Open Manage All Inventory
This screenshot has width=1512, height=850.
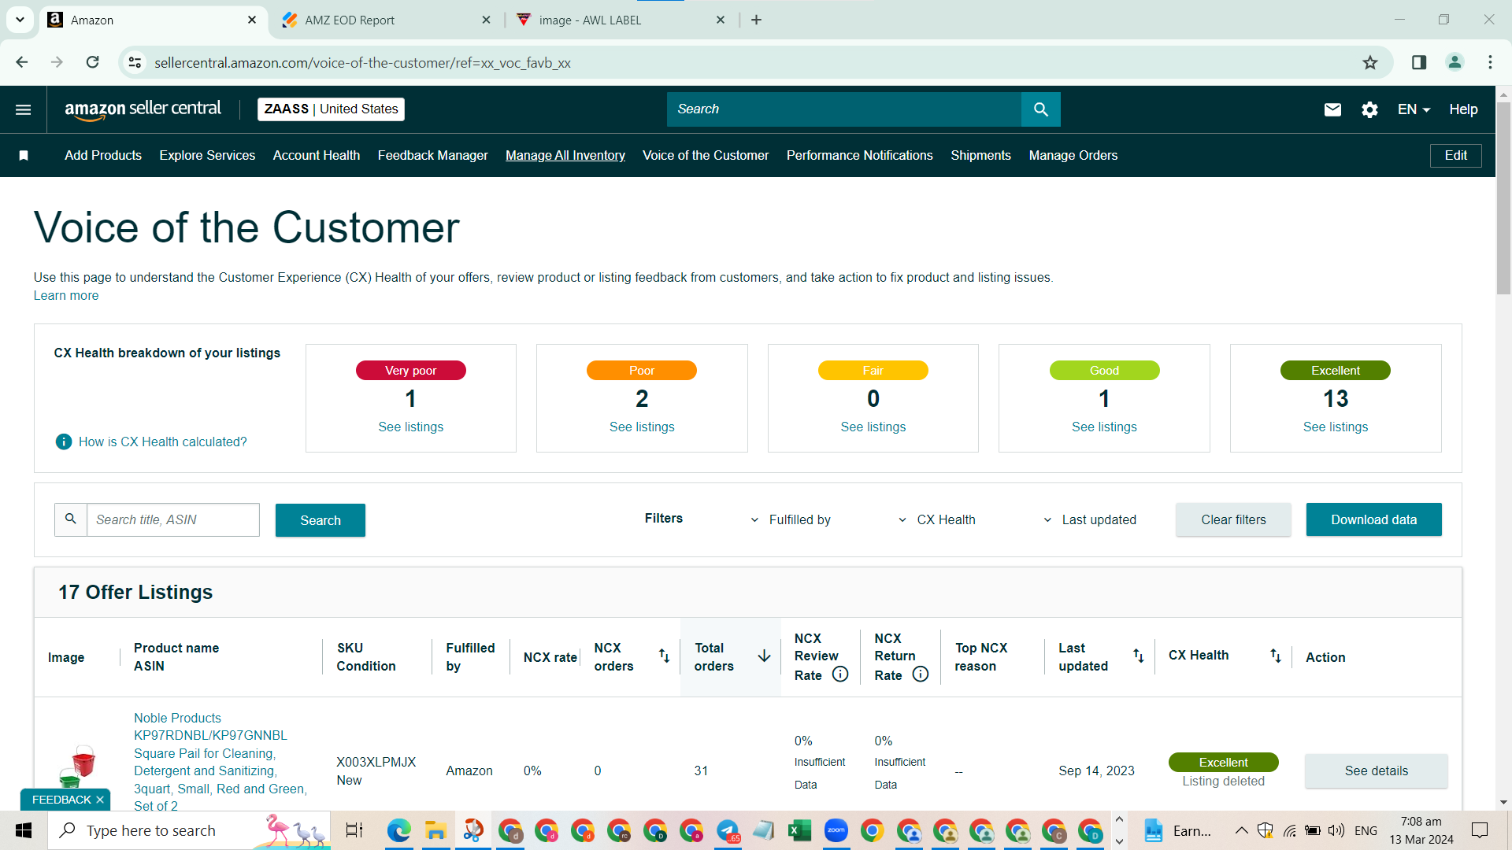point(565,156)
